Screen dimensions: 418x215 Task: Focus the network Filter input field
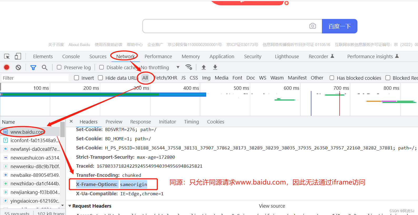click(35, 78)
